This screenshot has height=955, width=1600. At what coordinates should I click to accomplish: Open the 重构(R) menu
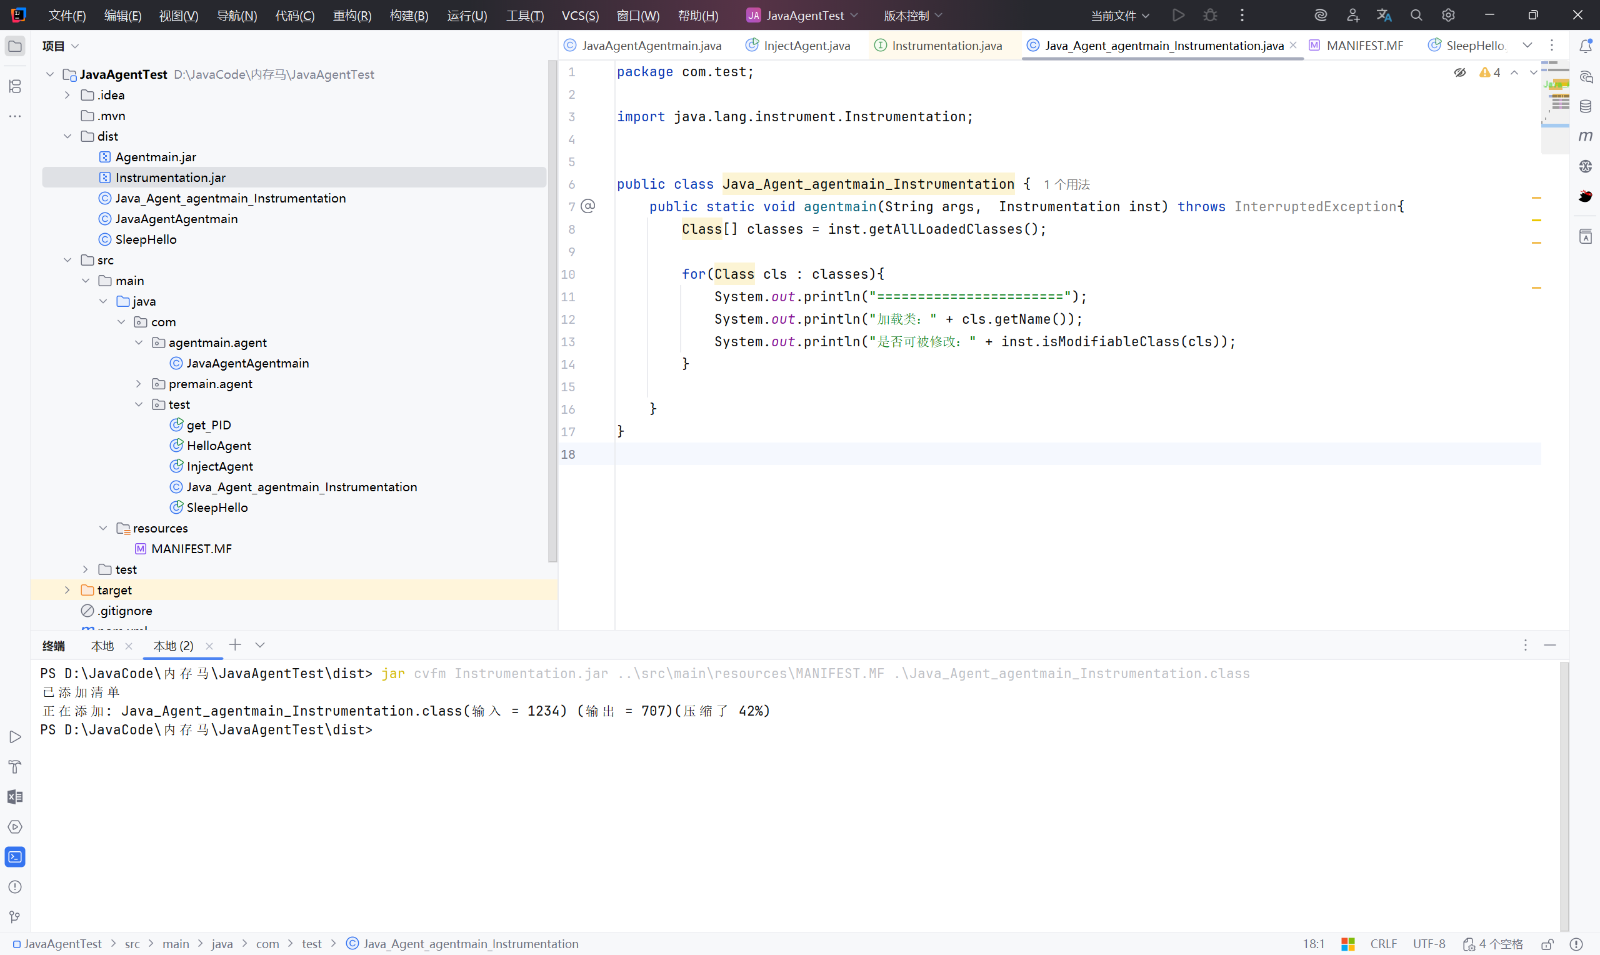coord(352,16)
